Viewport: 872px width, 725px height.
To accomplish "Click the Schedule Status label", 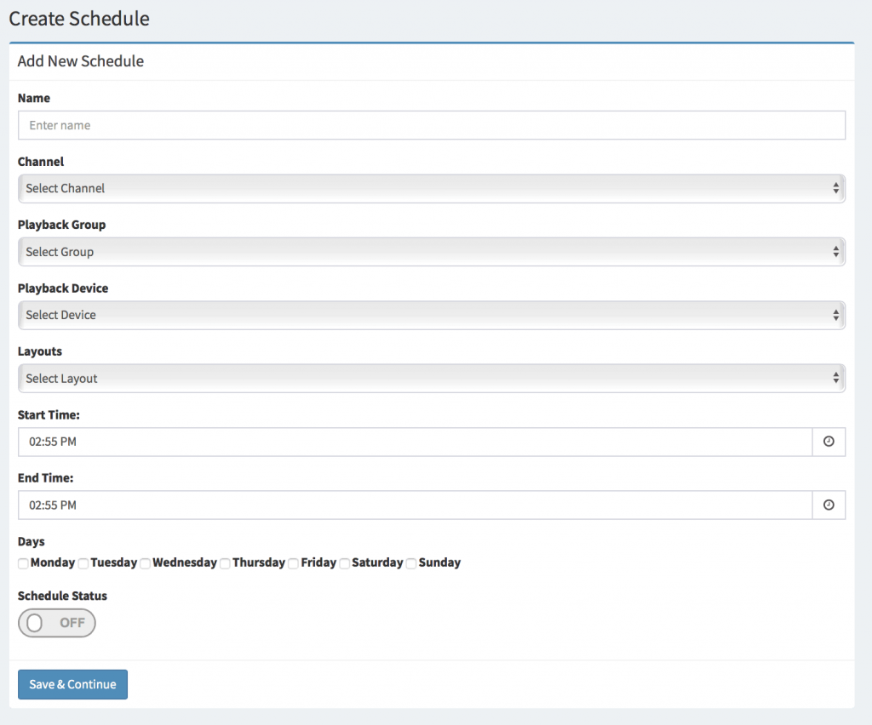I will tap(62, 596).
